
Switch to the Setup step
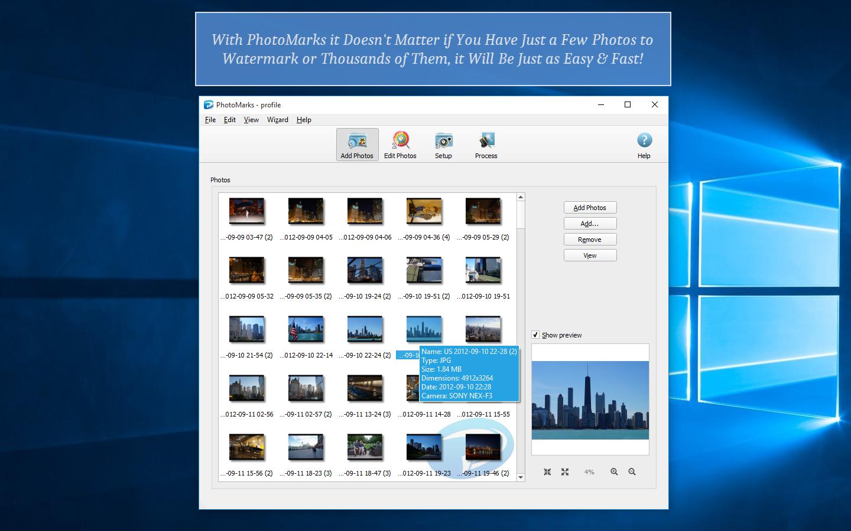(x=443, y=144)
